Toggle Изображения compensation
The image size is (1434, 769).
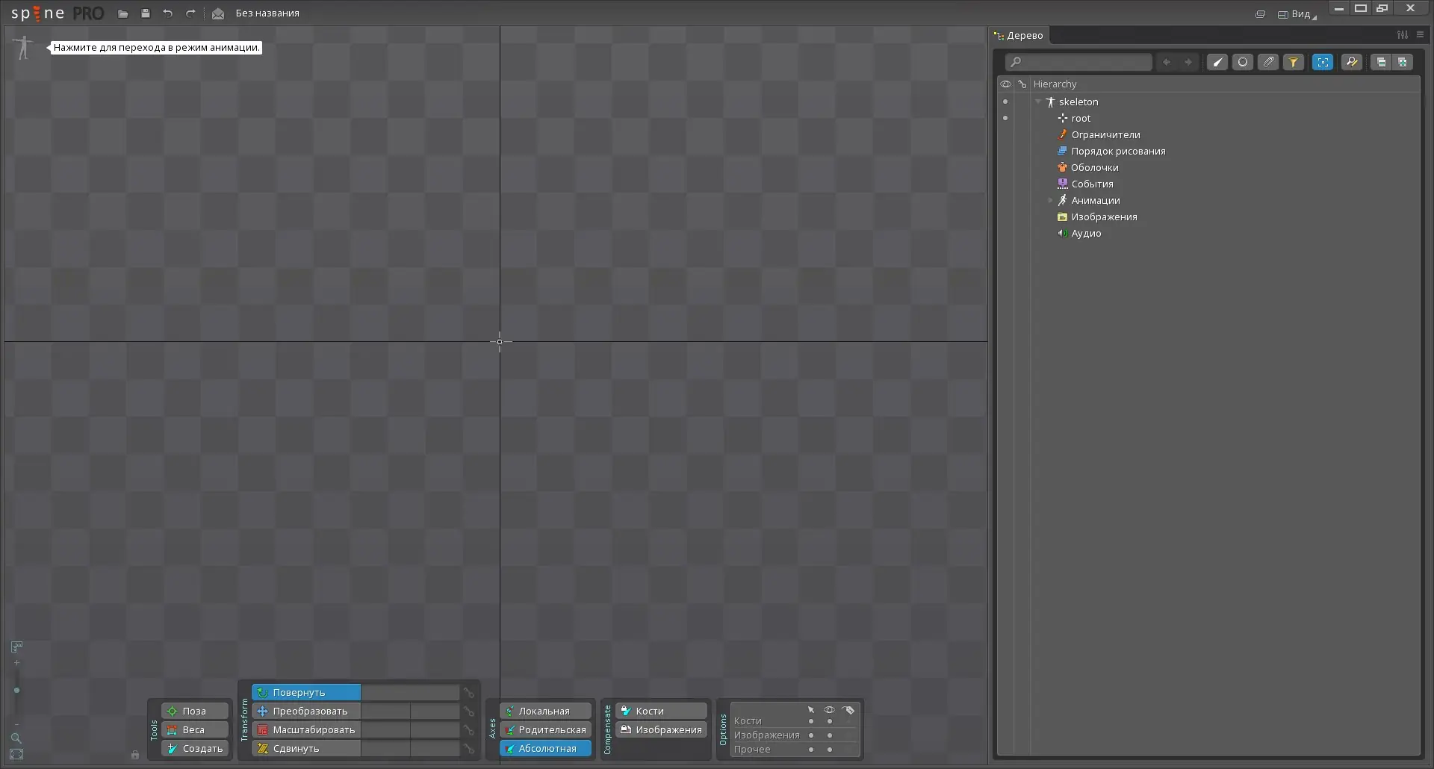click(662, 729)
